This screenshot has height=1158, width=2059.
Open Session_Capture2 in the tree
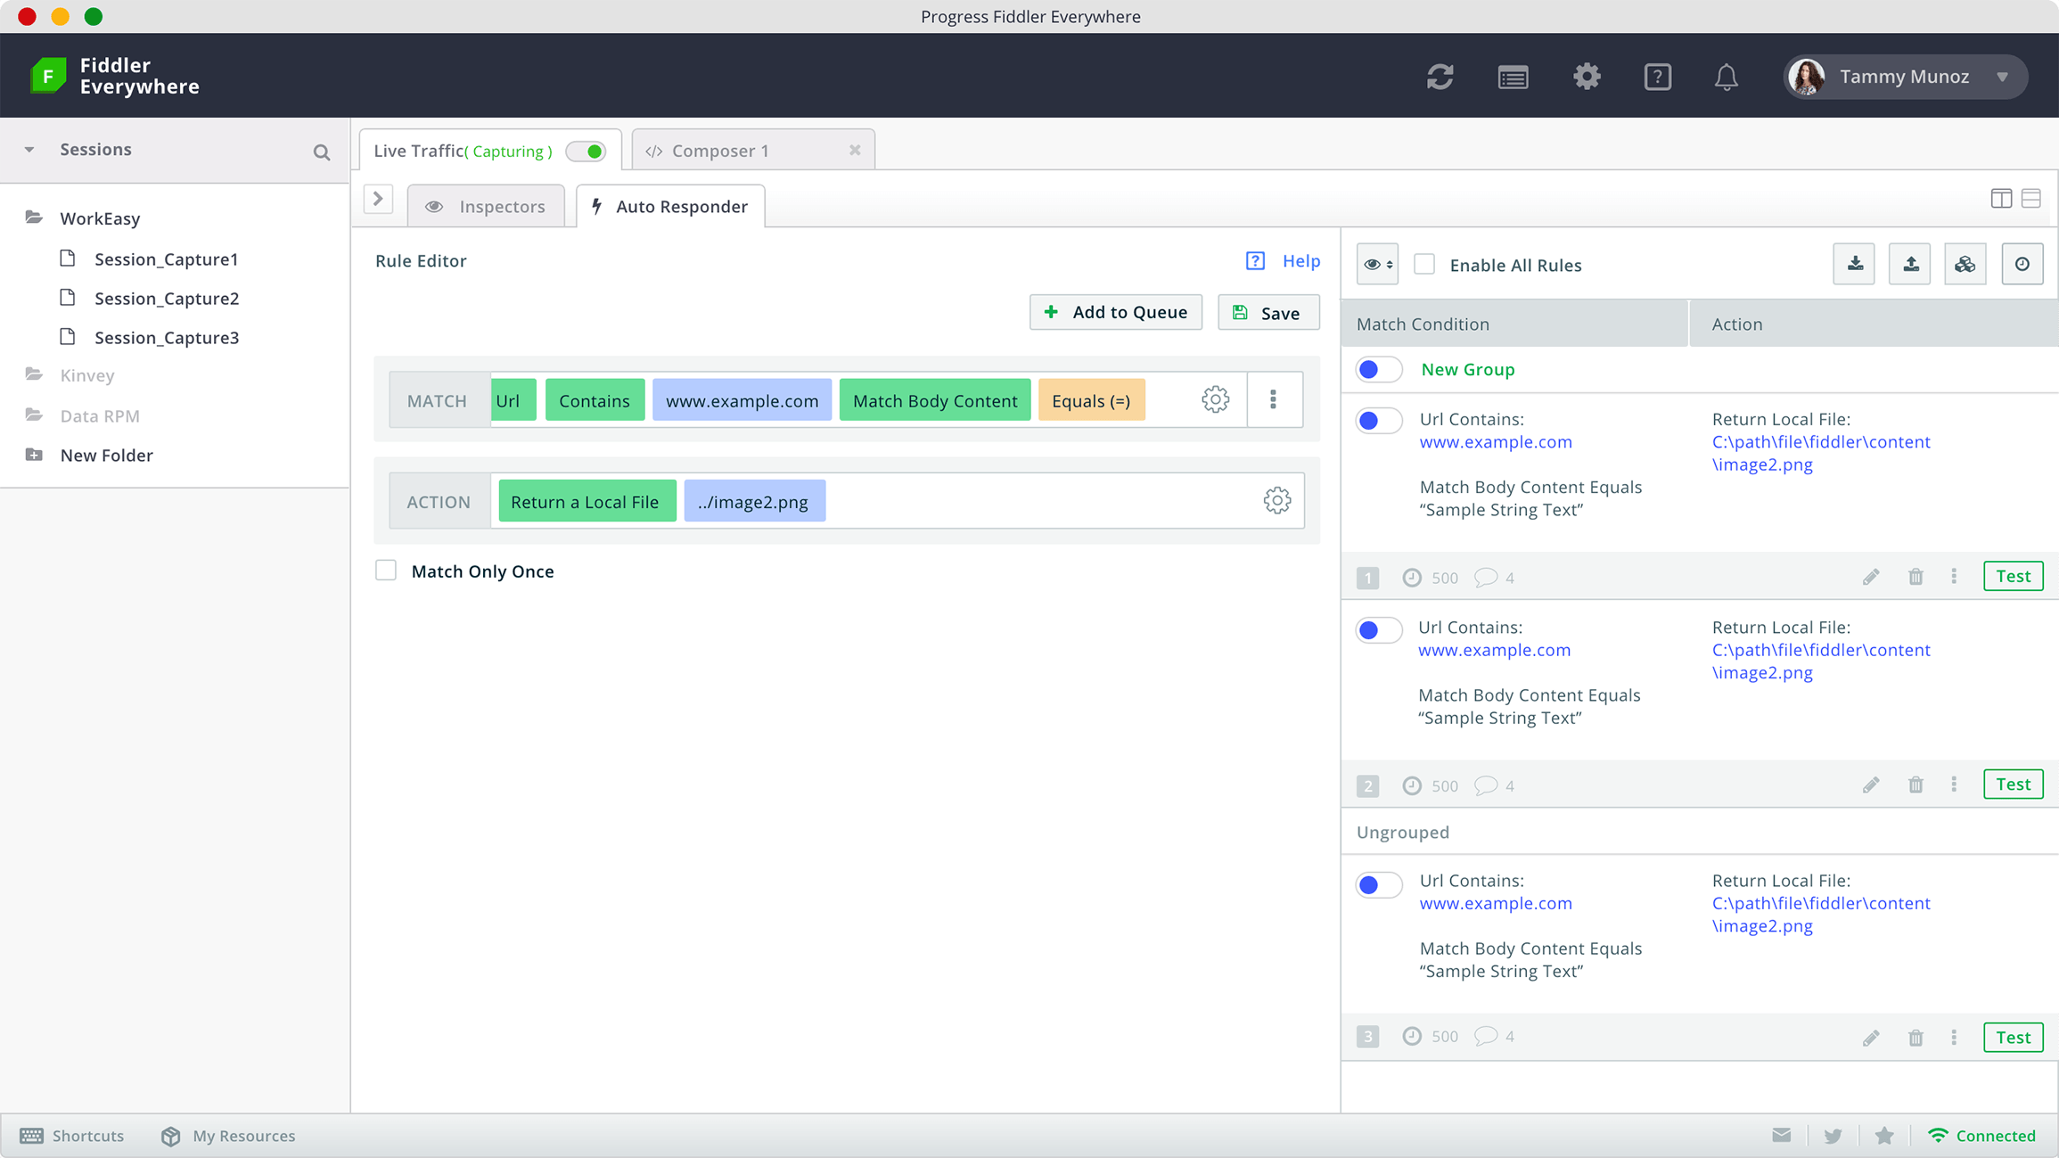click(167, 298)
